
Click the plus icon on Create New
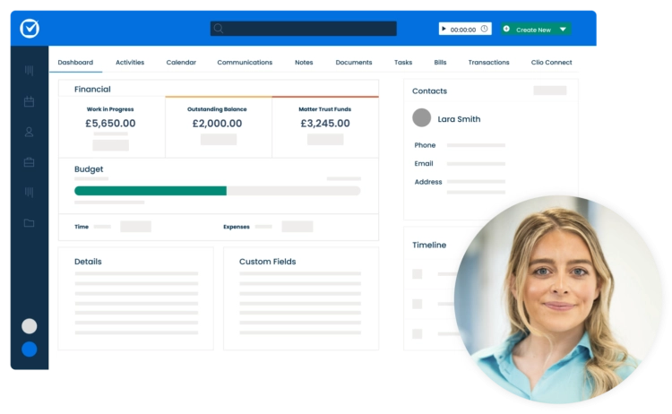point(507,29)
